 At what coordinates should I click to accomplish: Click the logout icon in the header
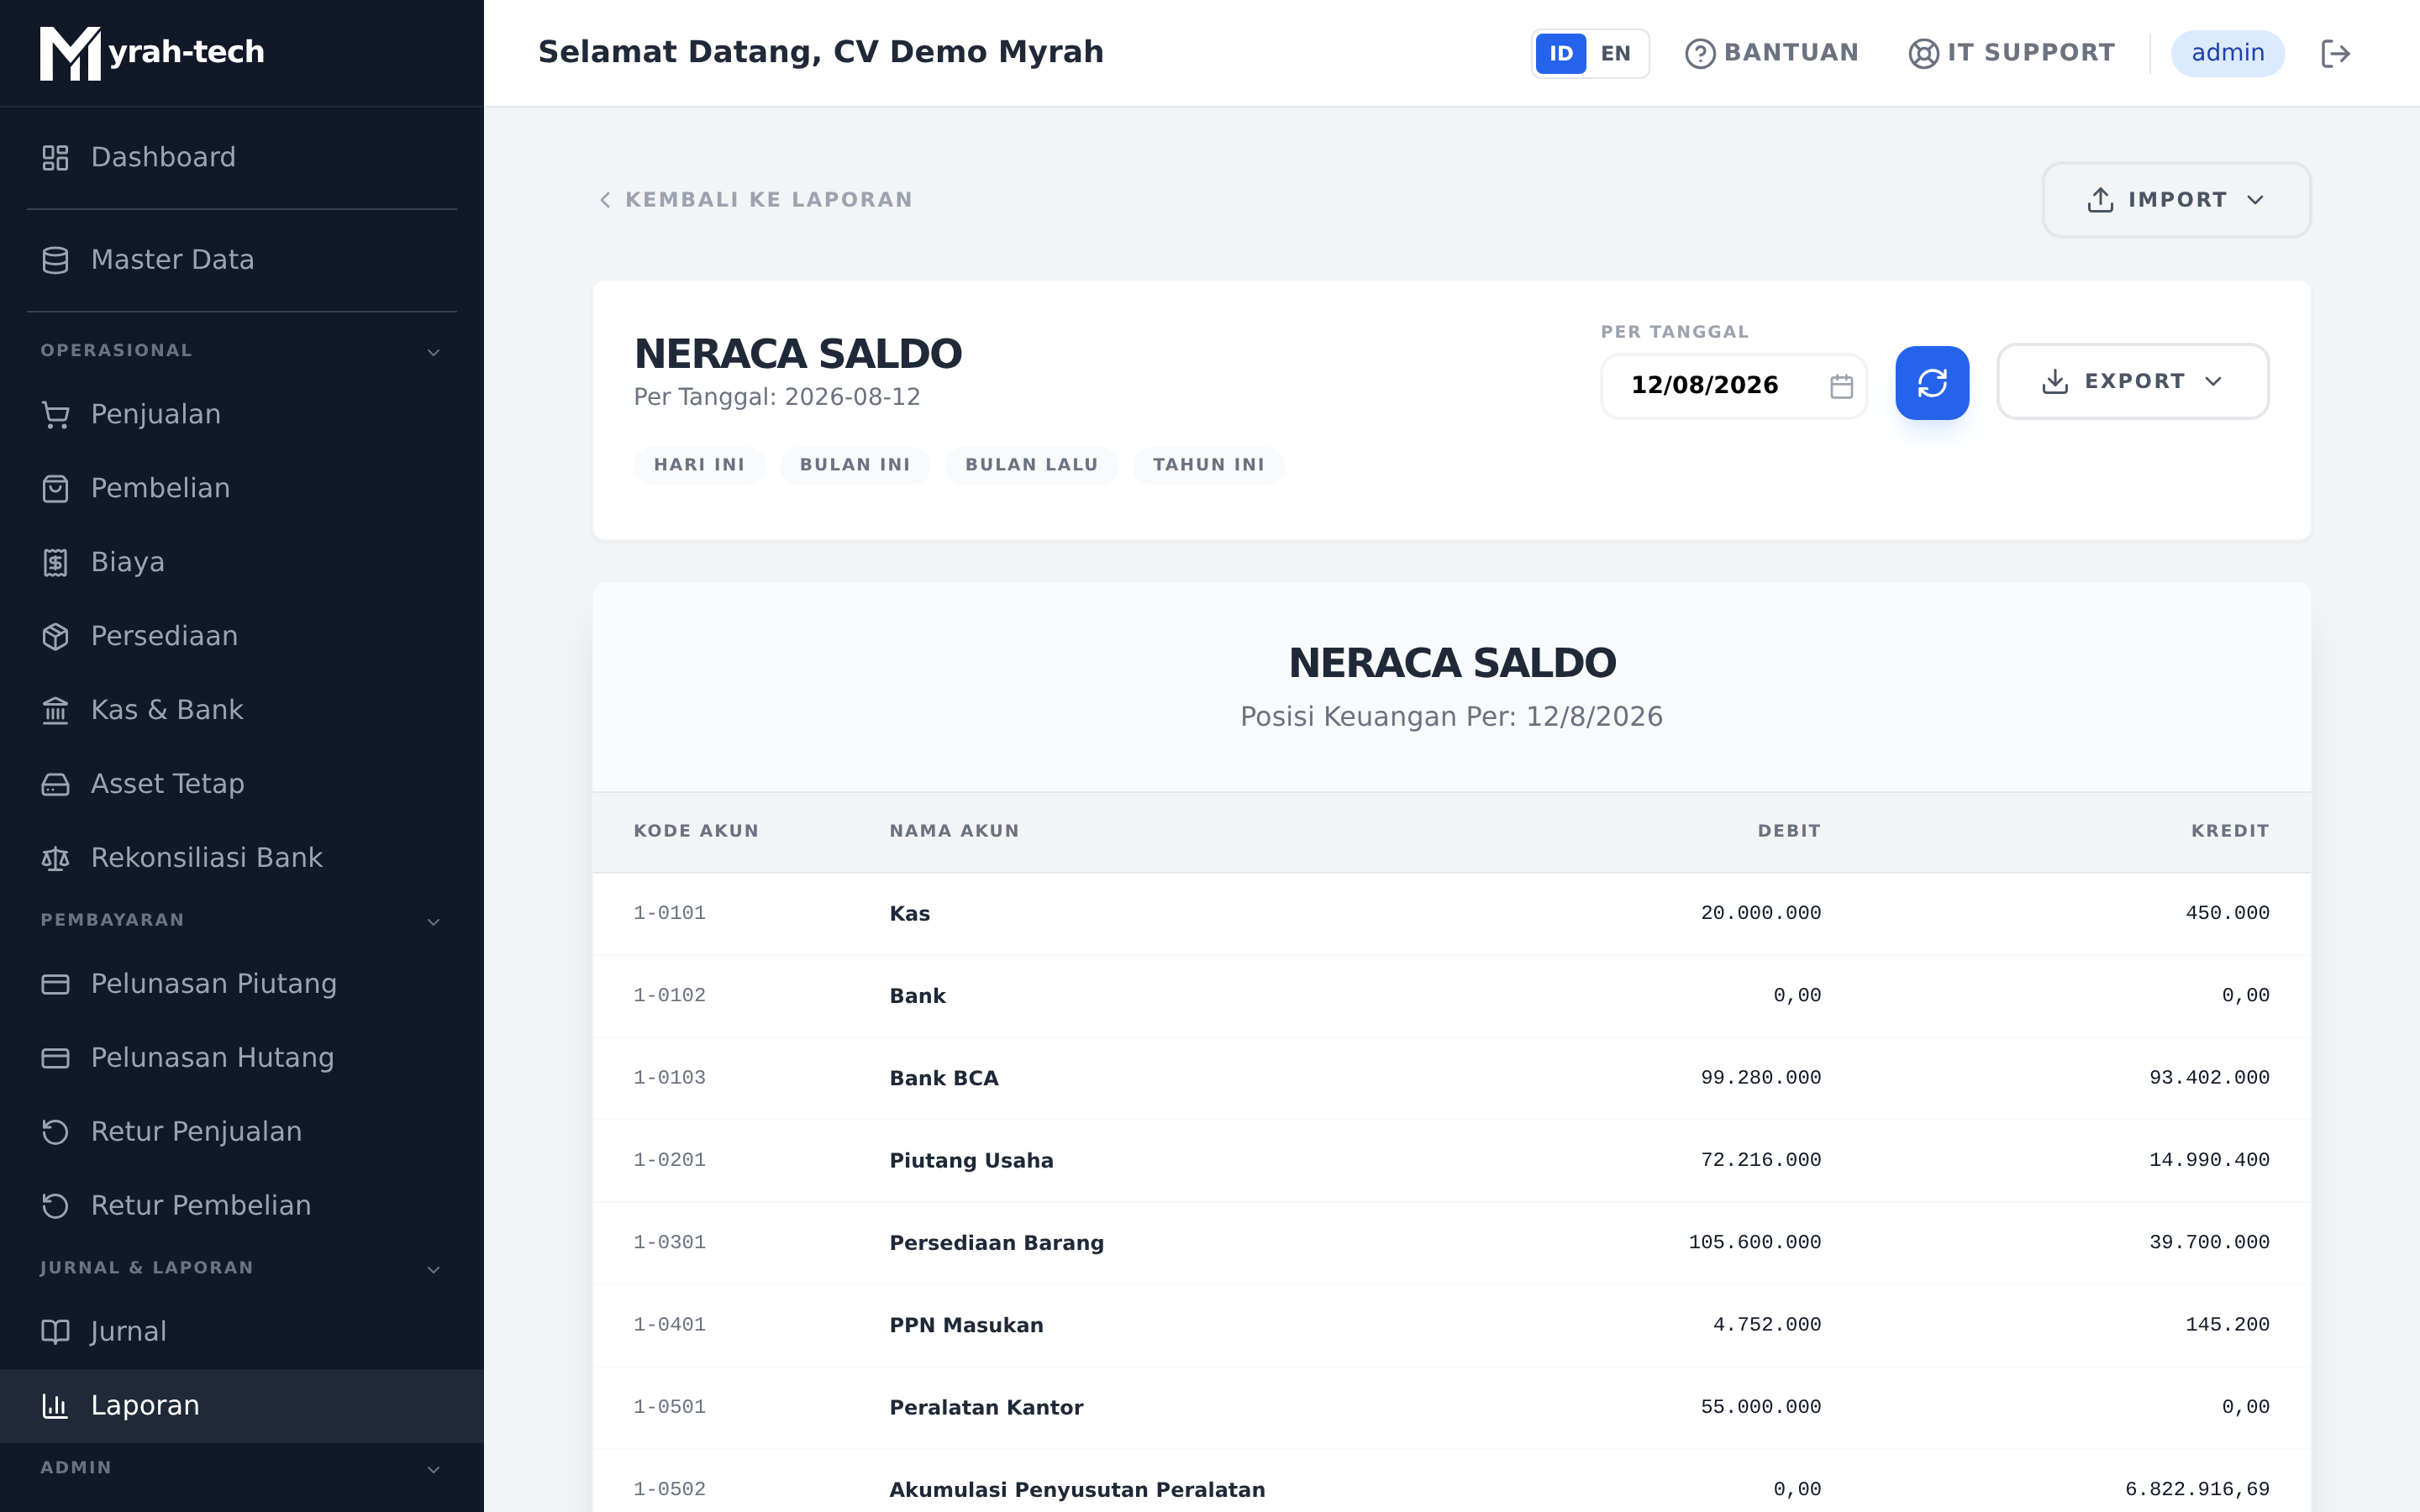tap(2335, 54)
